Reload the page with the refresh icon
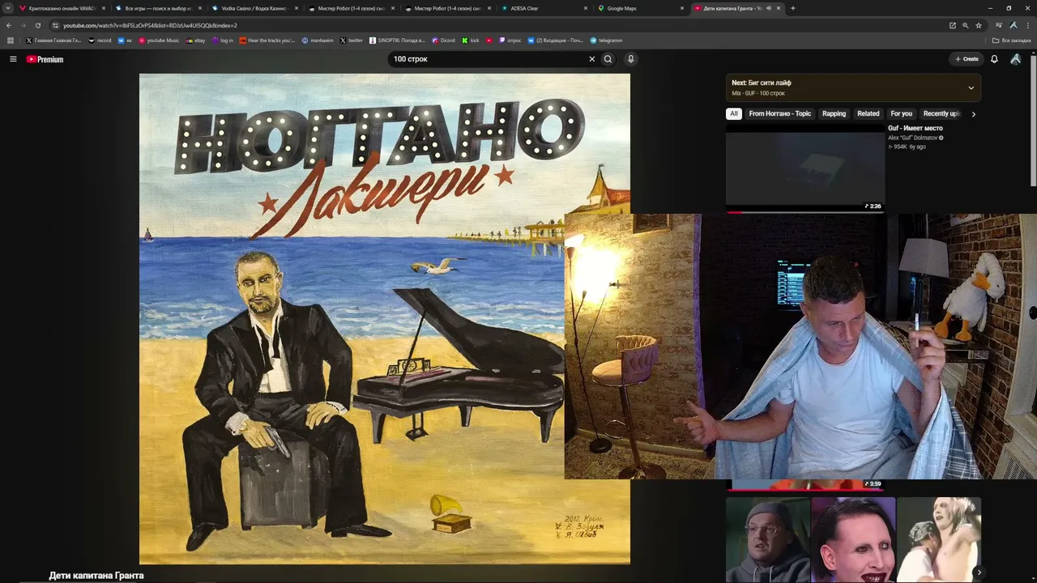Screen dimensions: 1037x583 click(37, 25)
